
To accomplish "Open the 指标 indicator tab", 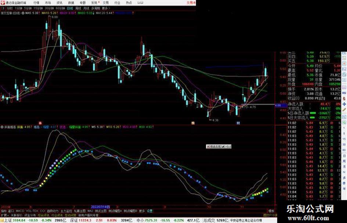I will [4, 211].
